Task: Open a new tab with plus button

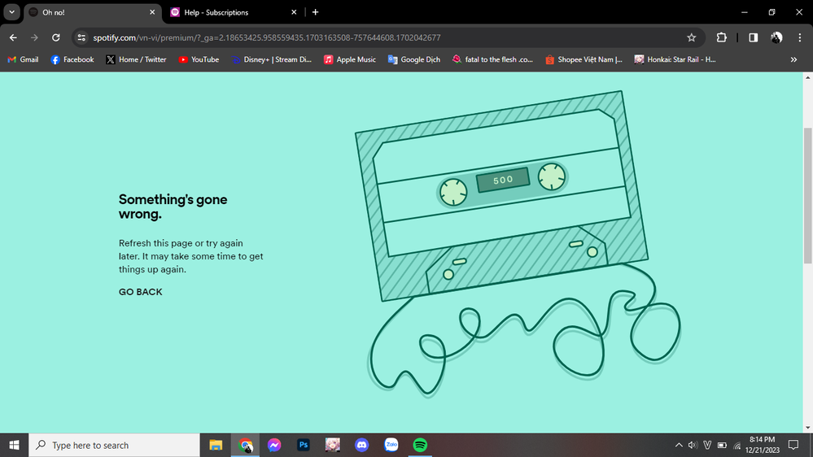Action: [315, 12]
